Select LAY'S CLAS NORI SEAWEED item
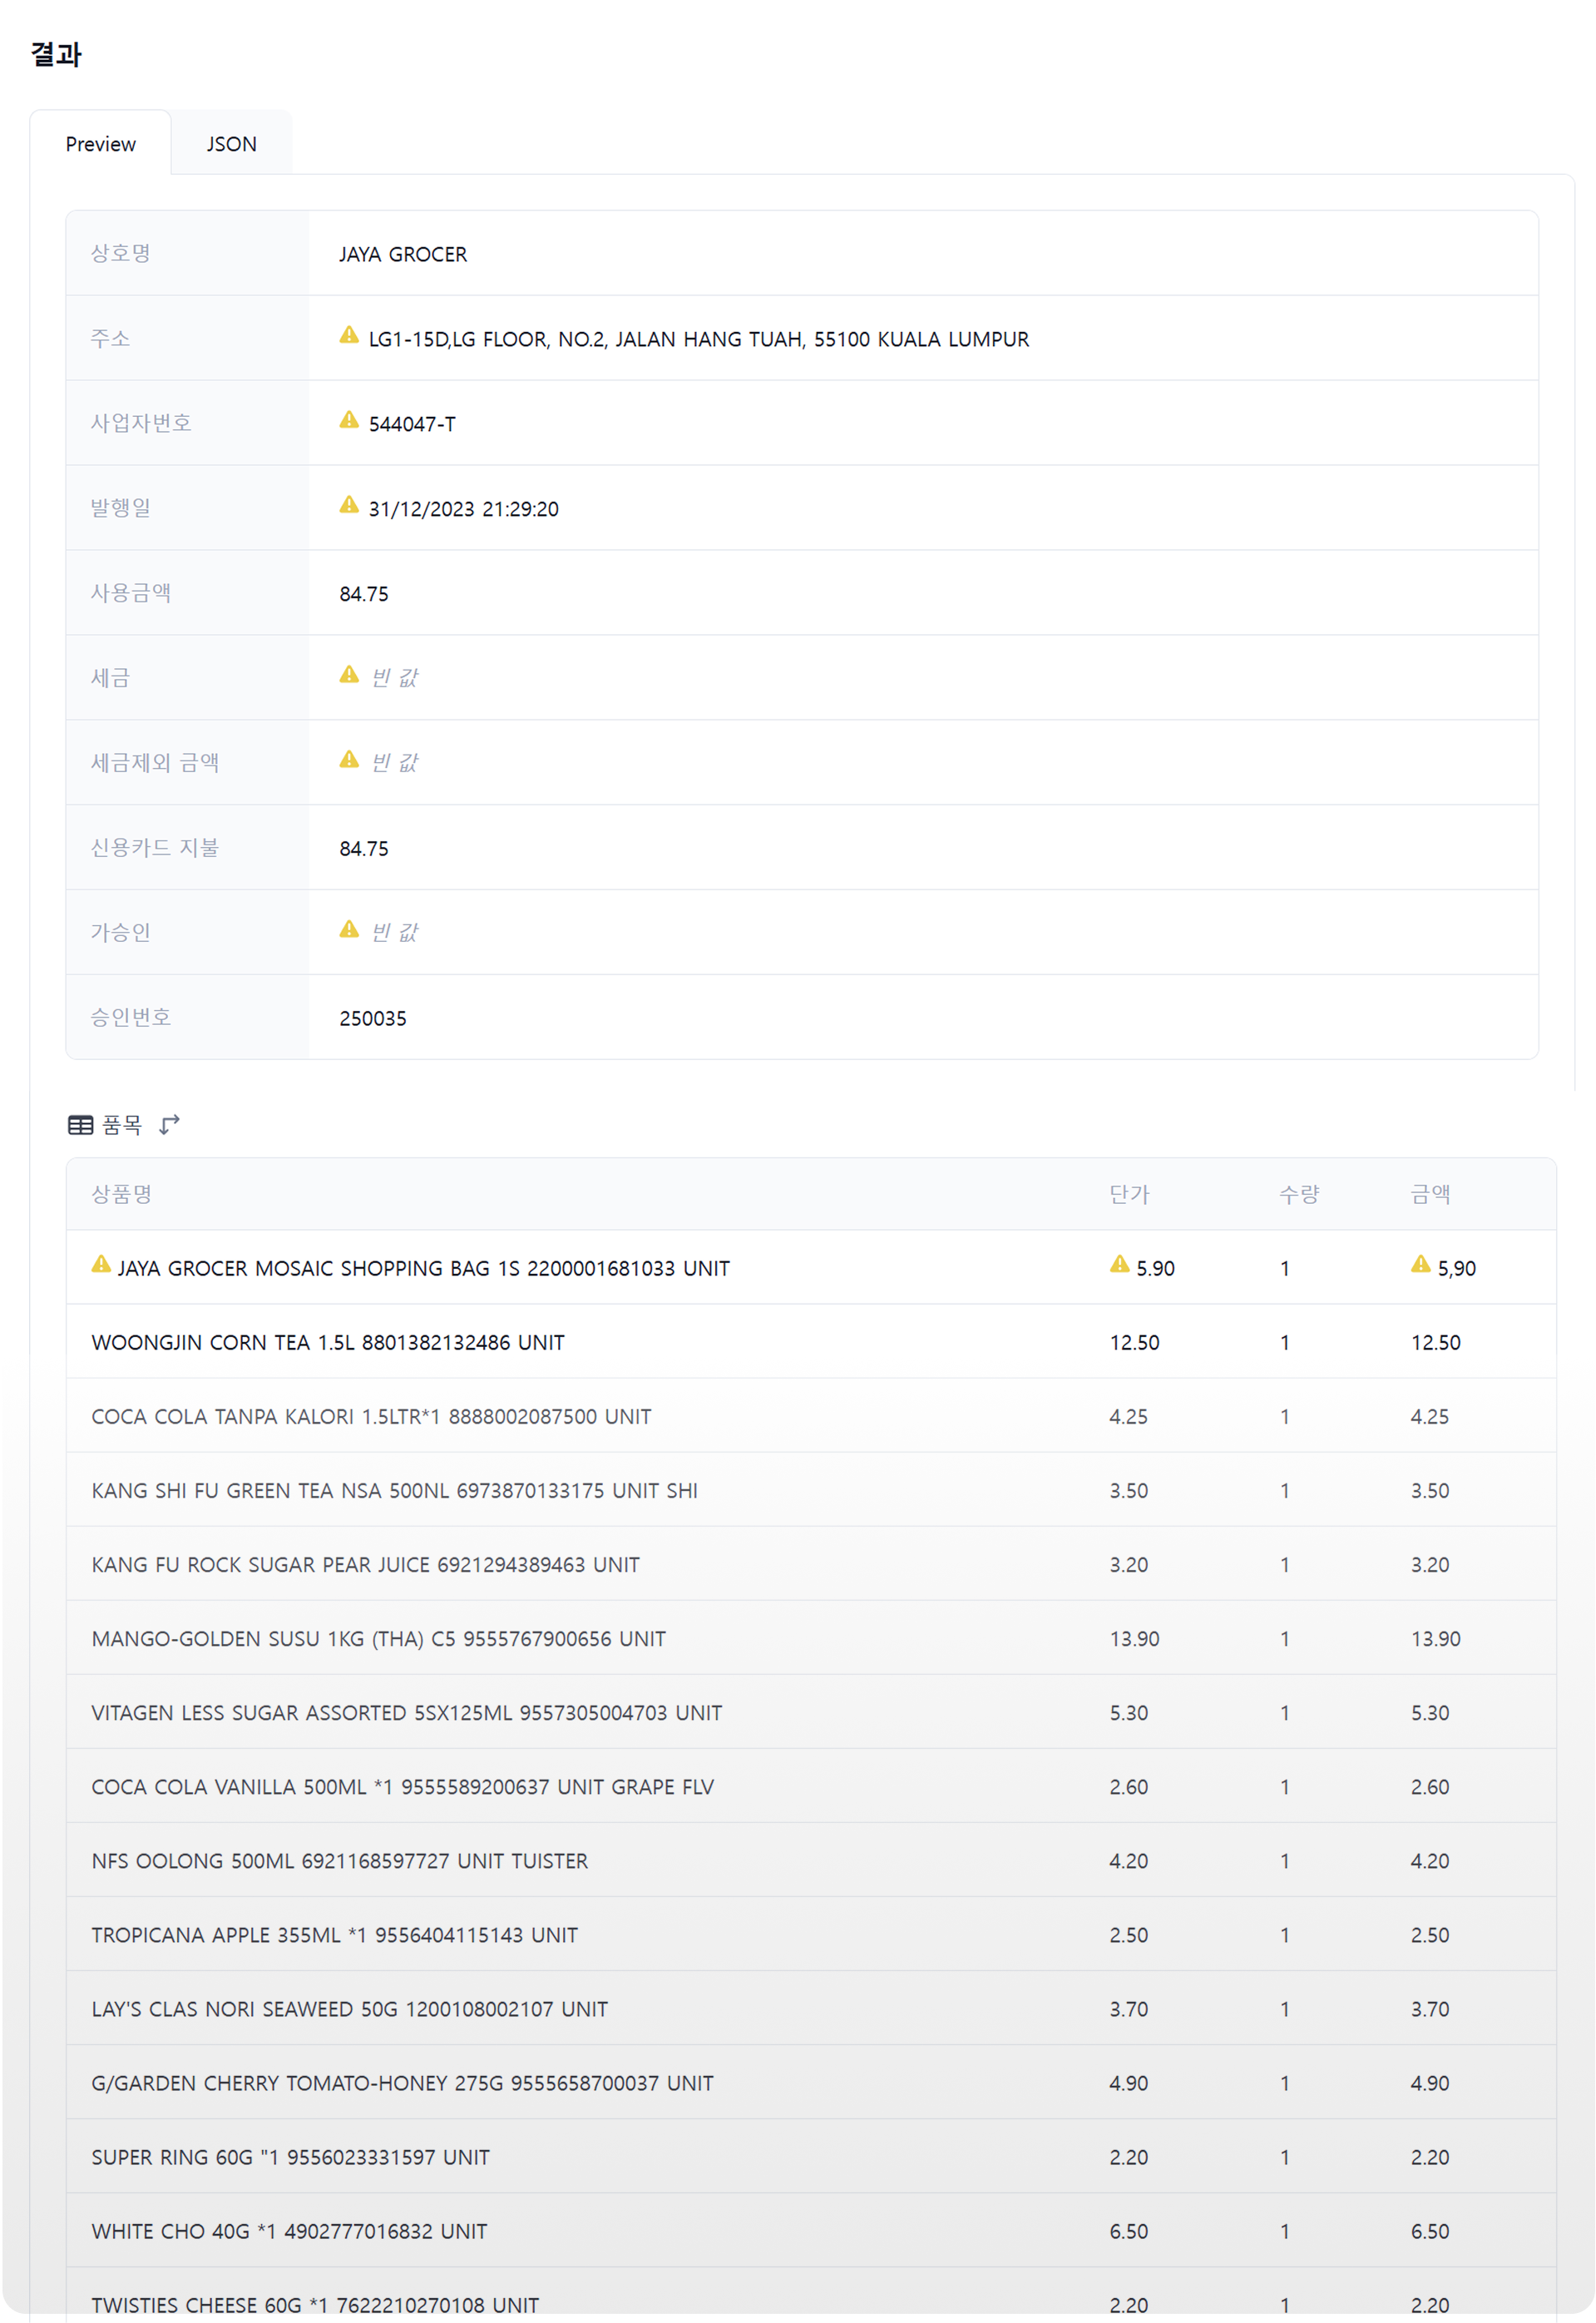This screenshot has height=2323, width=1596. 350,2008
